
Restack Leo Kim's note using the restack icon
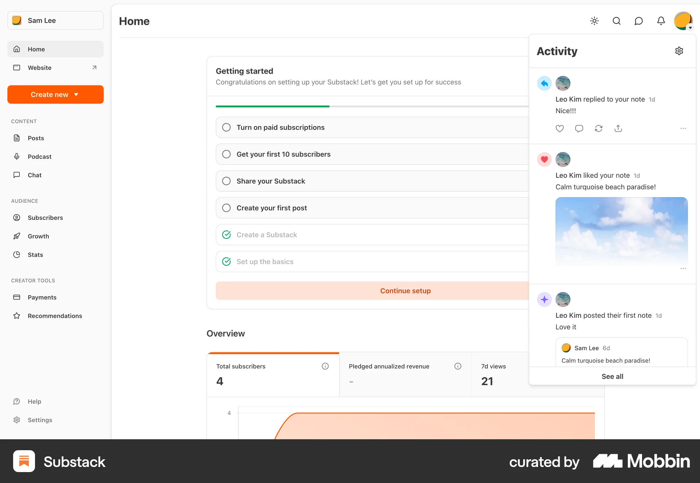click(x=599, y=128)
